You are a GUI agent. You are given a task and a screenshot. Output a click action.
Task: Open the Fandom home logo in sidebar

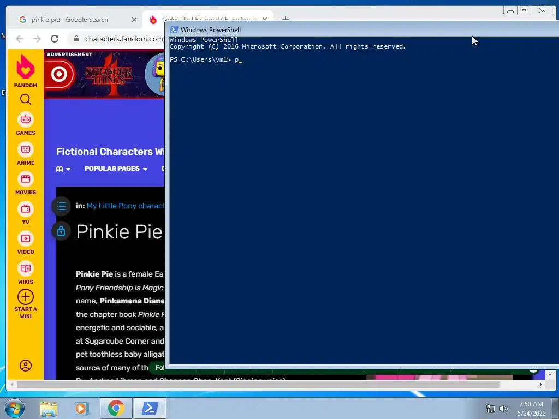tap(26, 70)
